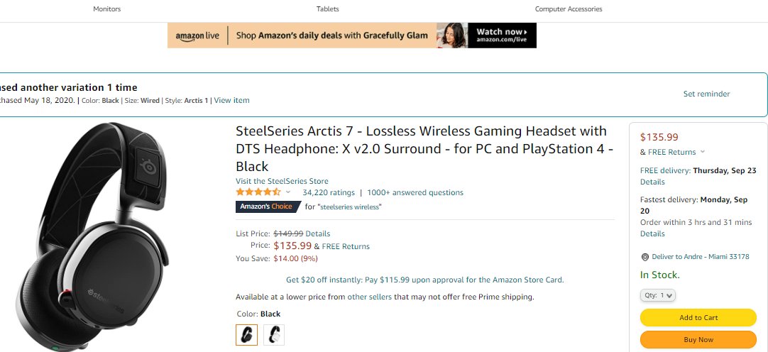Go to the Tablets category
Viewport: 768px width, 352px height.
[328, 9]
